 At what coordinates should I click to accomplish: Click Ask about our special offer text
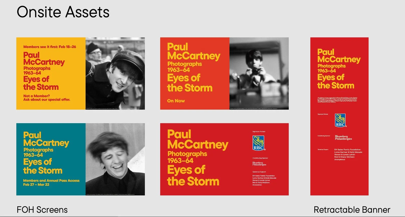click(47, 100)
